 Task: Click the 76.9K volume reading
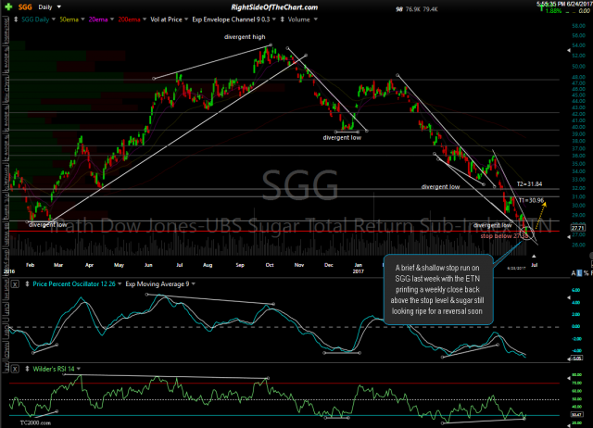[x=412, y=9]
